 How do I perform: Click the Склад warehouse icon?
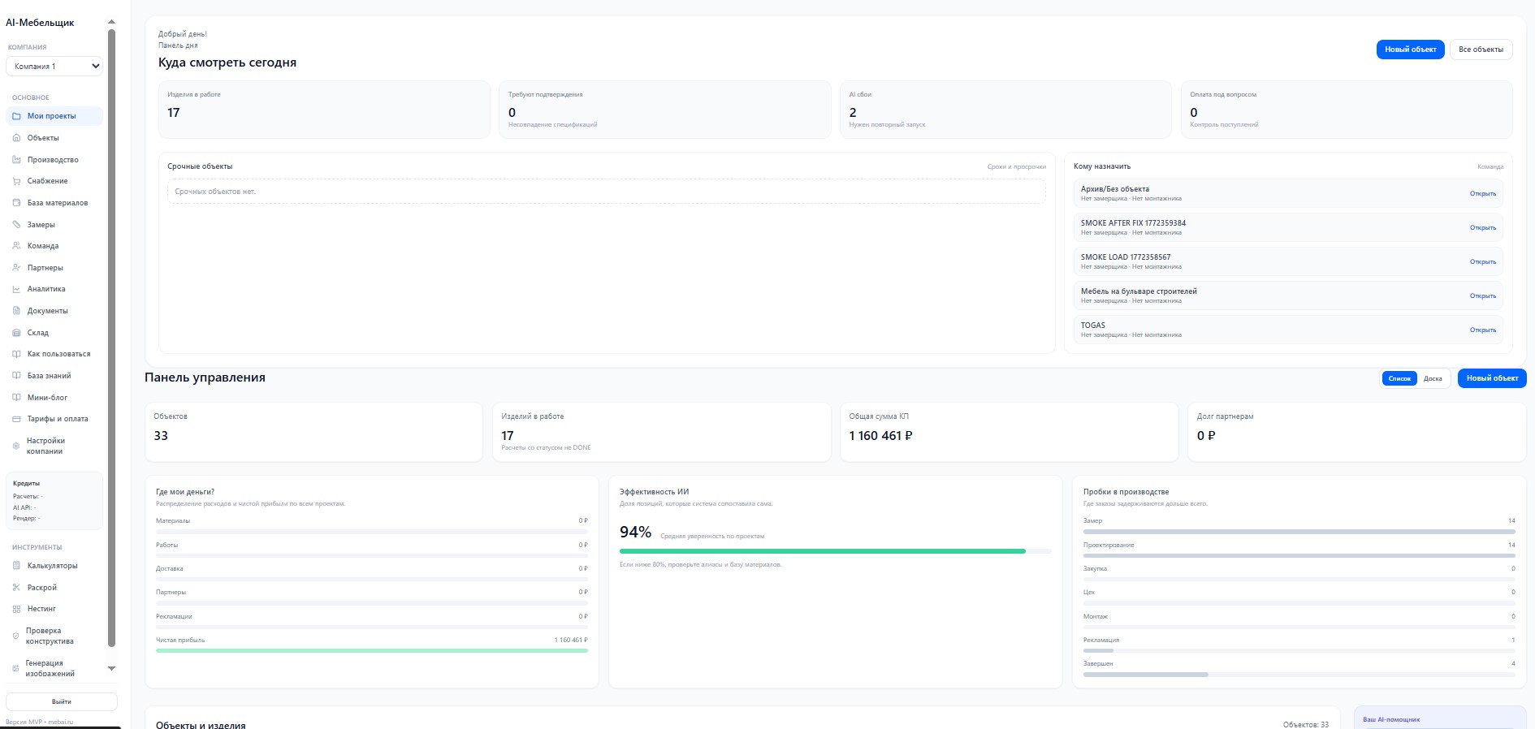pyautogui.click(x=16, y=333)
